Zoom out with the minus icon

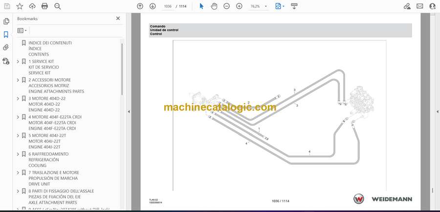(226, 6)
